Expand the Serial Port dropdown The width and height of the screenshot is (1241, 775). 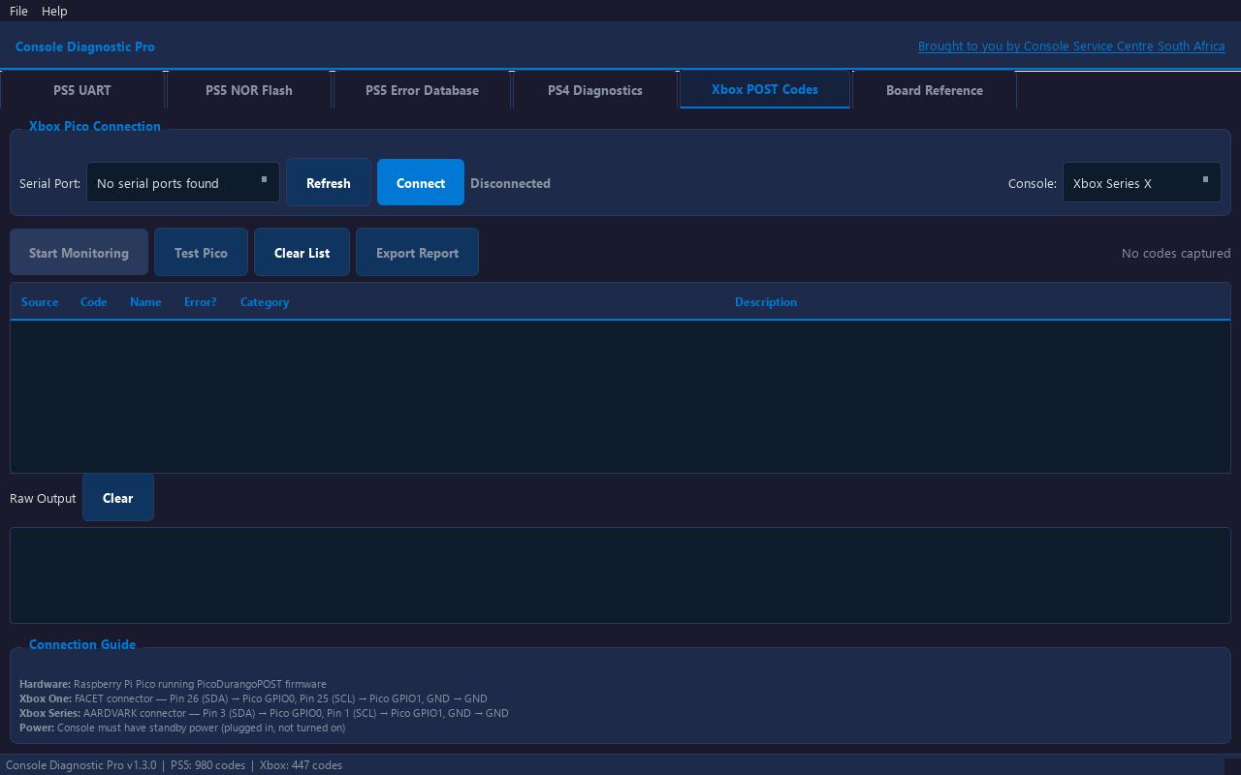click(x=183, y=183)
